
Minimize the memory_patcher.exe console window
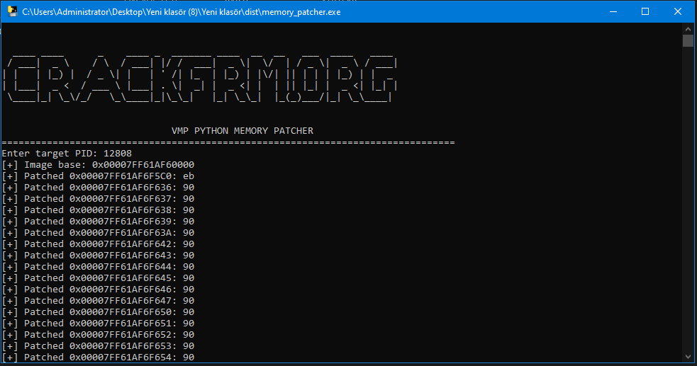click(613, 11)
